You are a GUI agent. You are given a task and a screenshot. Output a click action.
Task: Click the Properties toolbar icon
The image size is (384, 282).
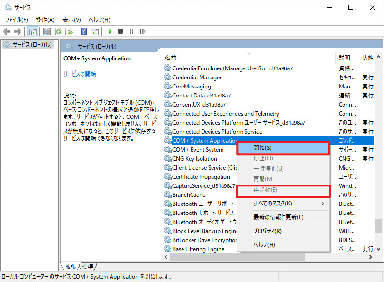47,31
